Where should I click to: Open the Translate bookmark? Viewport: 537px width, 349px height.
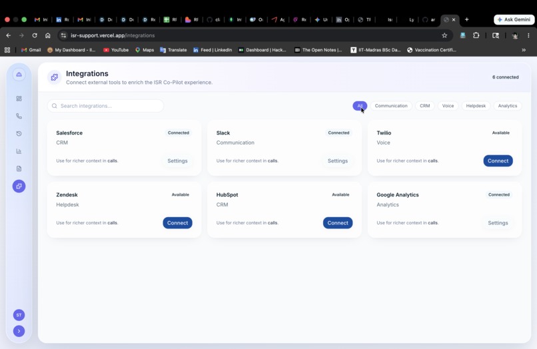(173, 50)
